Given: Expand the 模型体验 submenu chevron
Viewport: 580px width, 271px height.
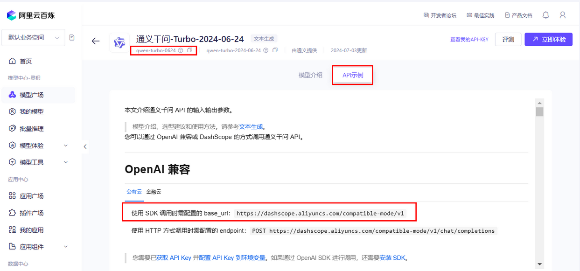Looking at the screenshot, I should (66, 146).
